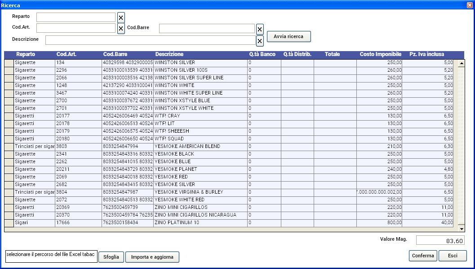
Task: Focus the Descrizione search input field
Action: 150,40
